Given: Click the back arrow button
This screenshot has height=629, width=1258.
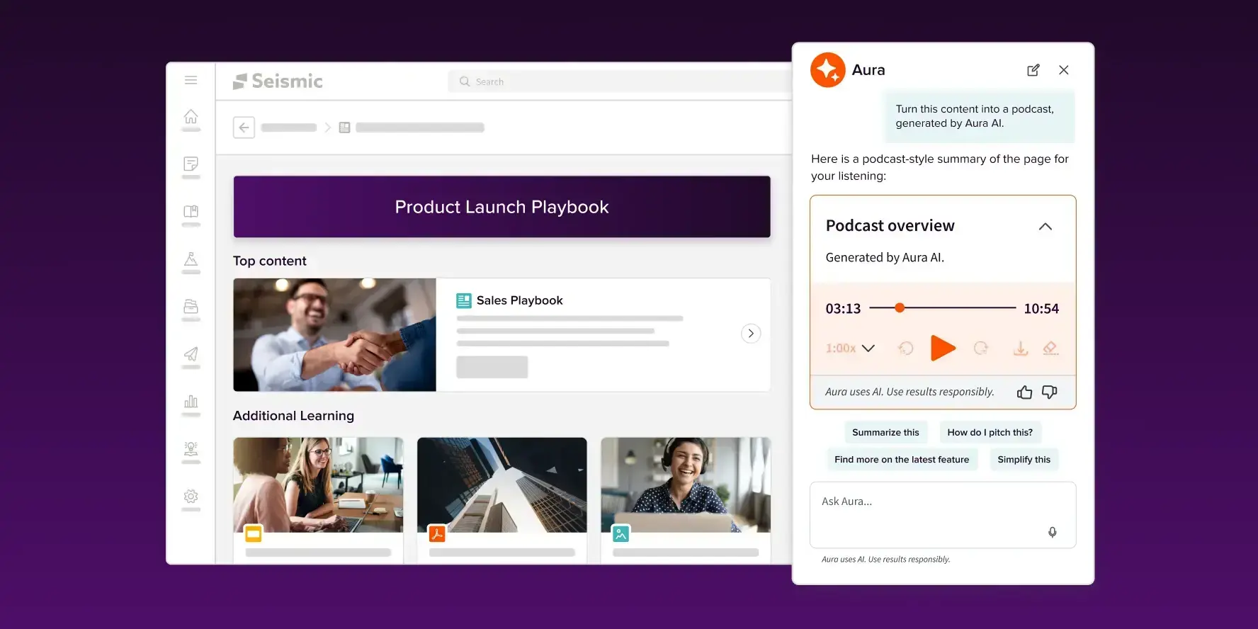Looking at the screenshot, I should click(244, 127).
